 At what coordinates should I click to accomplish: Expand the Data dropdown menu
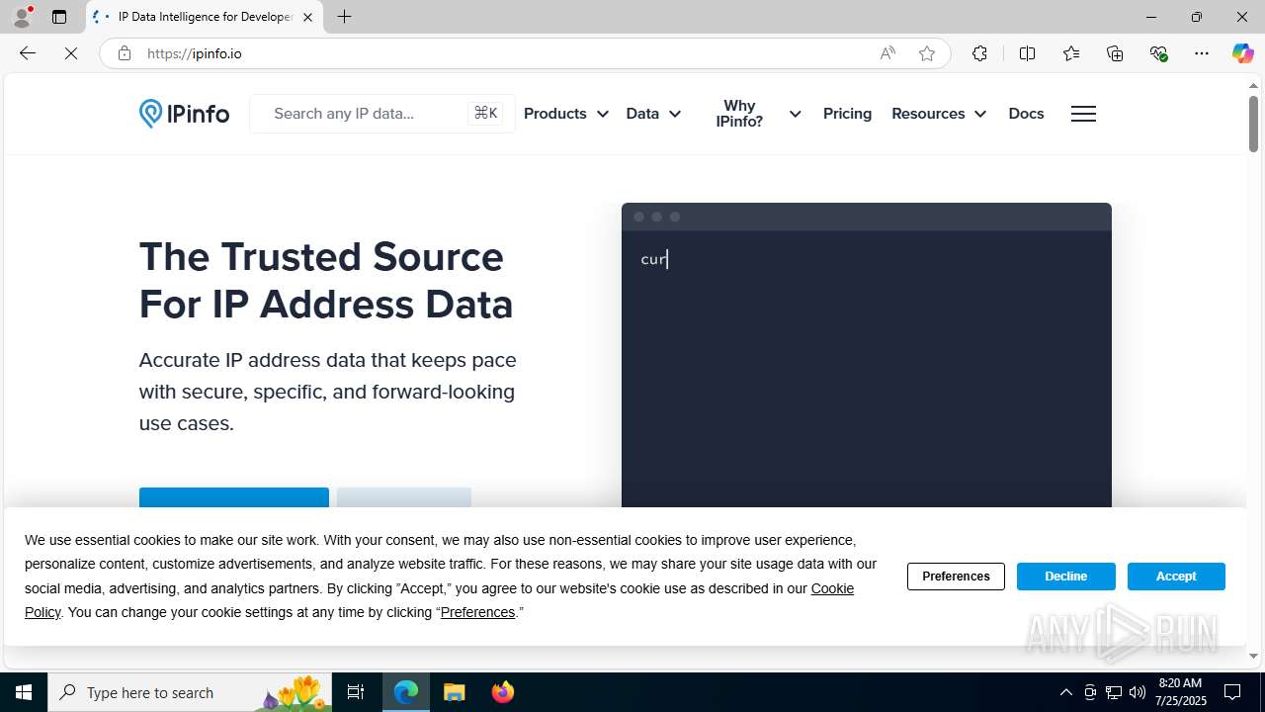tap(653, 114)
